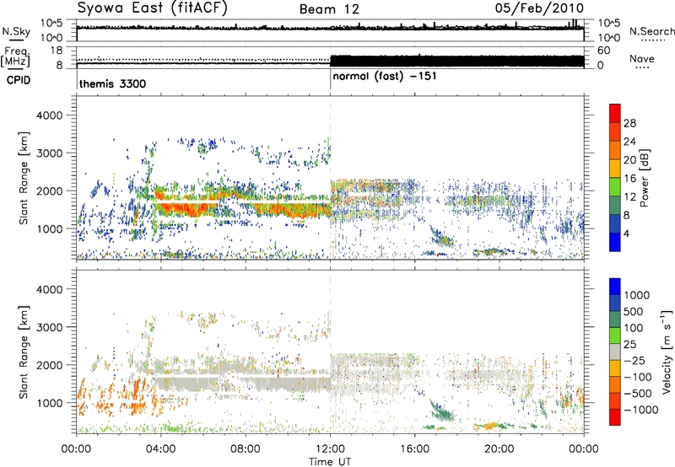Image resolution: width=675 pixels, height=467 pixels.
Task: Click the 'Freq. [MHz]' label
Action: (15, 56)
